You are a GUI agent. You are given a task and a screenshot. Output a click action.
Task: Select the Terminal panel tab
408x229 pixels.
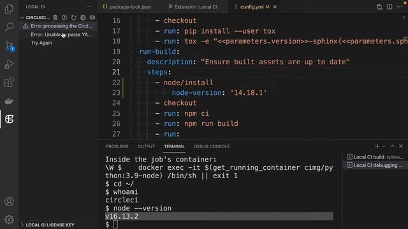click(x=174, y=146)
